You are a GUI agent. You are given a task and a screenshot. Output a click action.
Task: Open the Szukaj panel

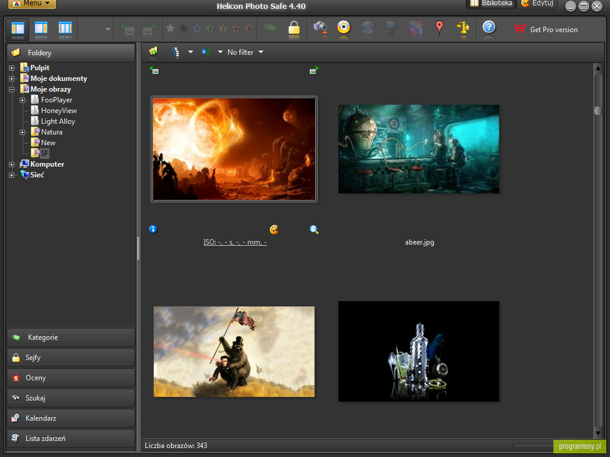pos(71,398)
